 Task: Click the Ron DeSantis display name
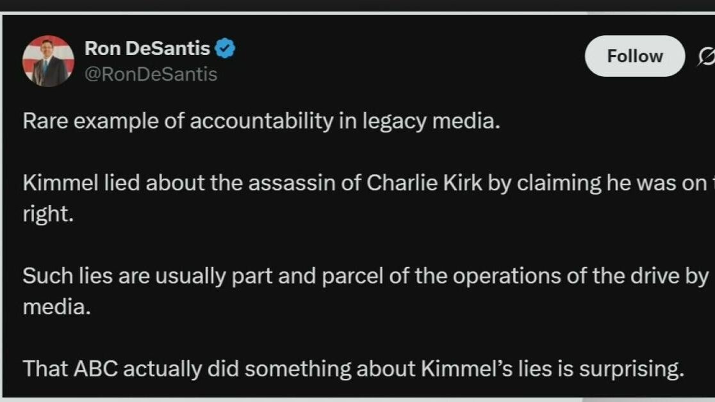pyautogui.click(x=147, y=48)
